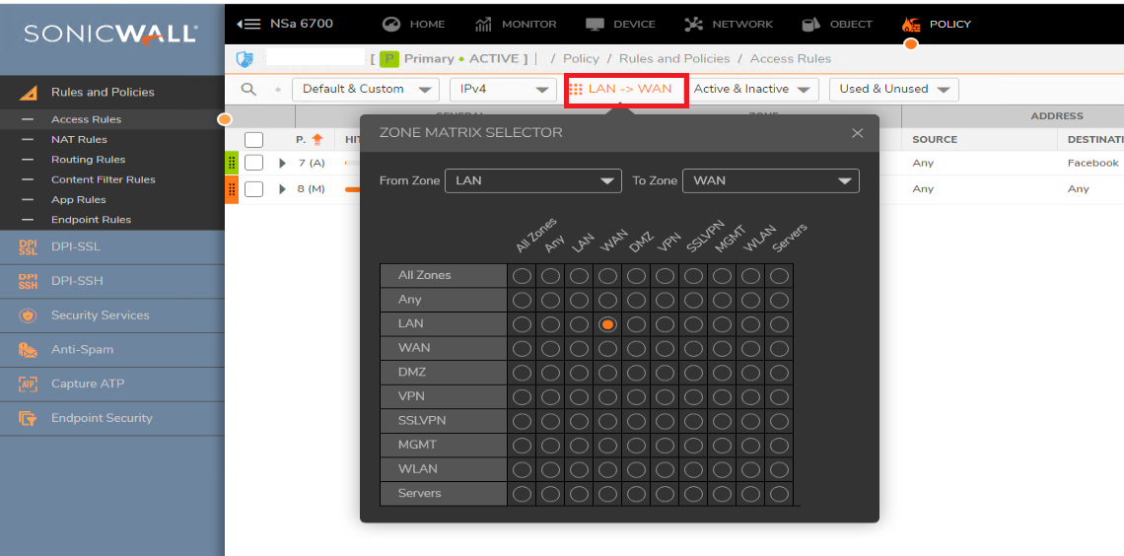
Task: Click the DPI-SSL sidebar icon
Action: point(28,247)
